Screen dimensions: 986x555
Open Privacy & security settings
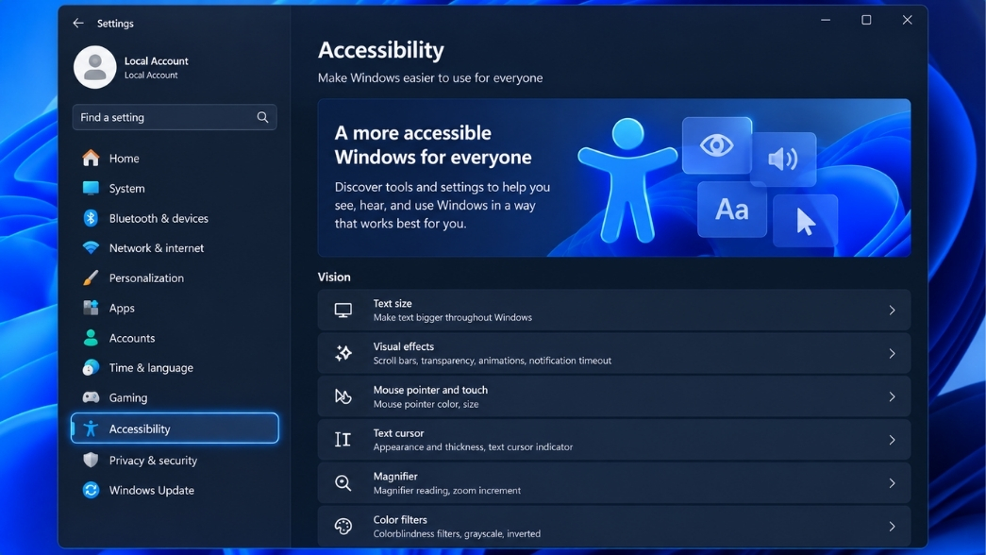point(175,460)
